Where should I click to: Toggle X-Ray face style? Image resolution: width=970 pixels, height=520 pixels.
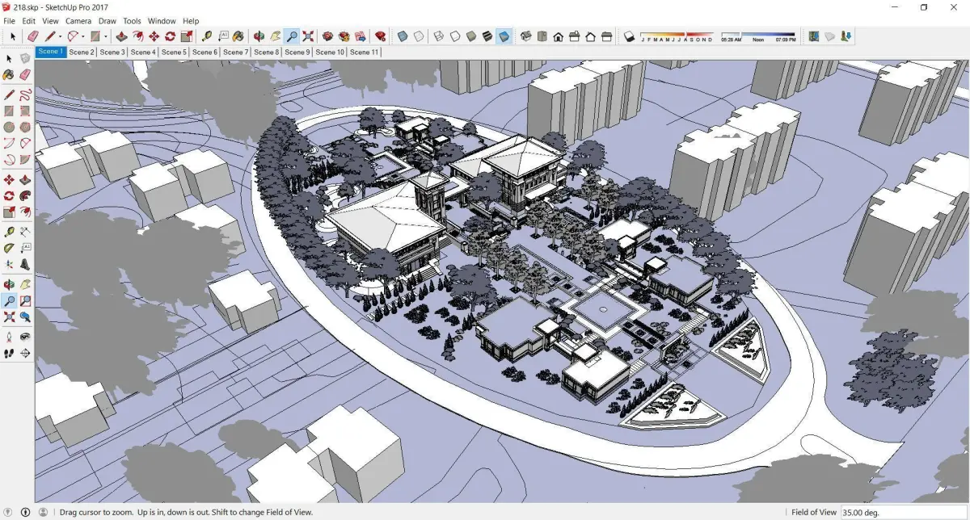tap(402, 36)
